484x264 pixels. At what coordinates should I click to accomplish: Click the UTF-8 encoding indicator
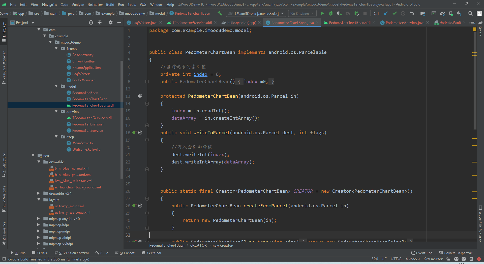coord(396,259)
